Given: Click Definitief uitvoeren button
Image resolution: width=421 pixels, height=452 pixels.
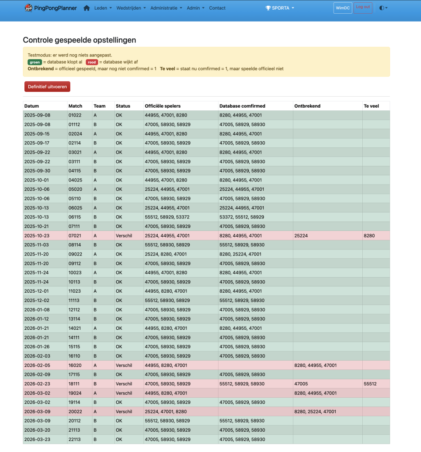Looking at the screenshot, I should click(47, 87).
